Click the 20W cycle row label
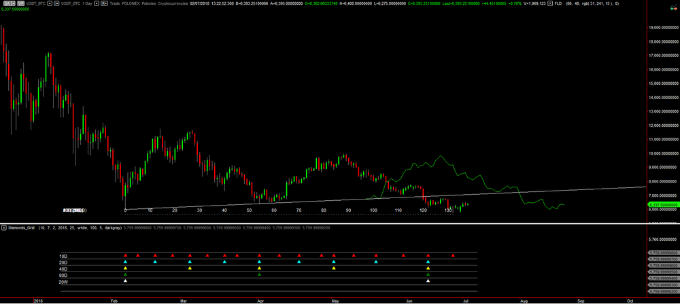This screenshot has width=680, height=304. pyautogui.click(x=64, y=282)
